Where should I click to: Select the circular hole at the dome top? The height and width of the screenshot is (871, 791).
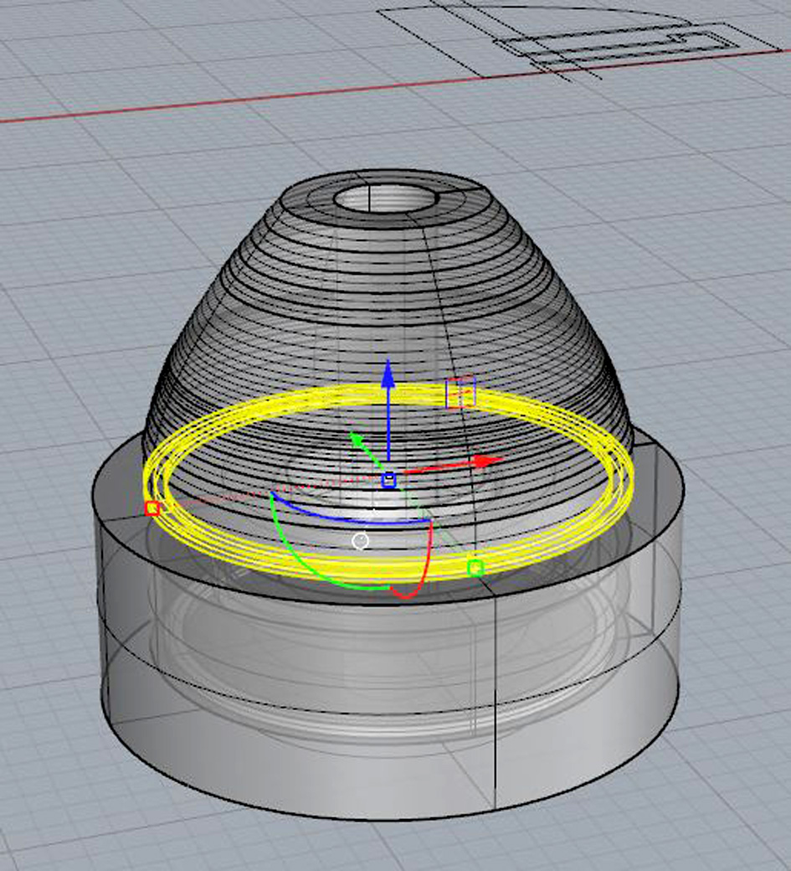[387, 199]
